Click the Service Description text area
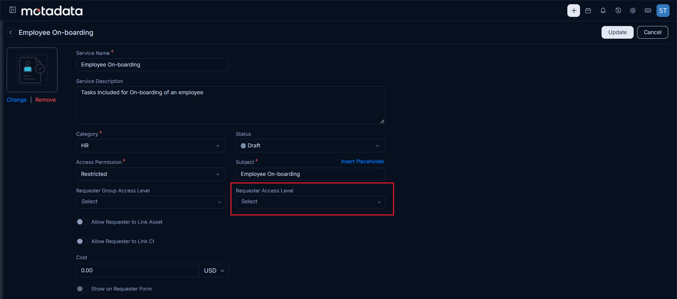Image resolution: width=677 pixels, height=299 pixels. point(231,105)
